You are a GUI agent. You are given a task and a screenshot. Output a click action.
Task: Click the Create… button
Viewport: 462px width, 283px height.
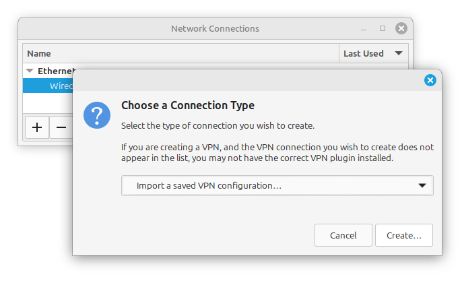click(404, 235)
